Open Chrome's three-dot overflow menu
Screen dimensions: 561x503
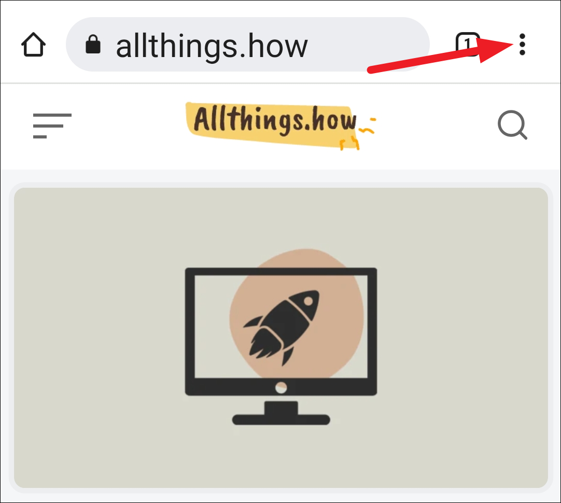(522, 45)
